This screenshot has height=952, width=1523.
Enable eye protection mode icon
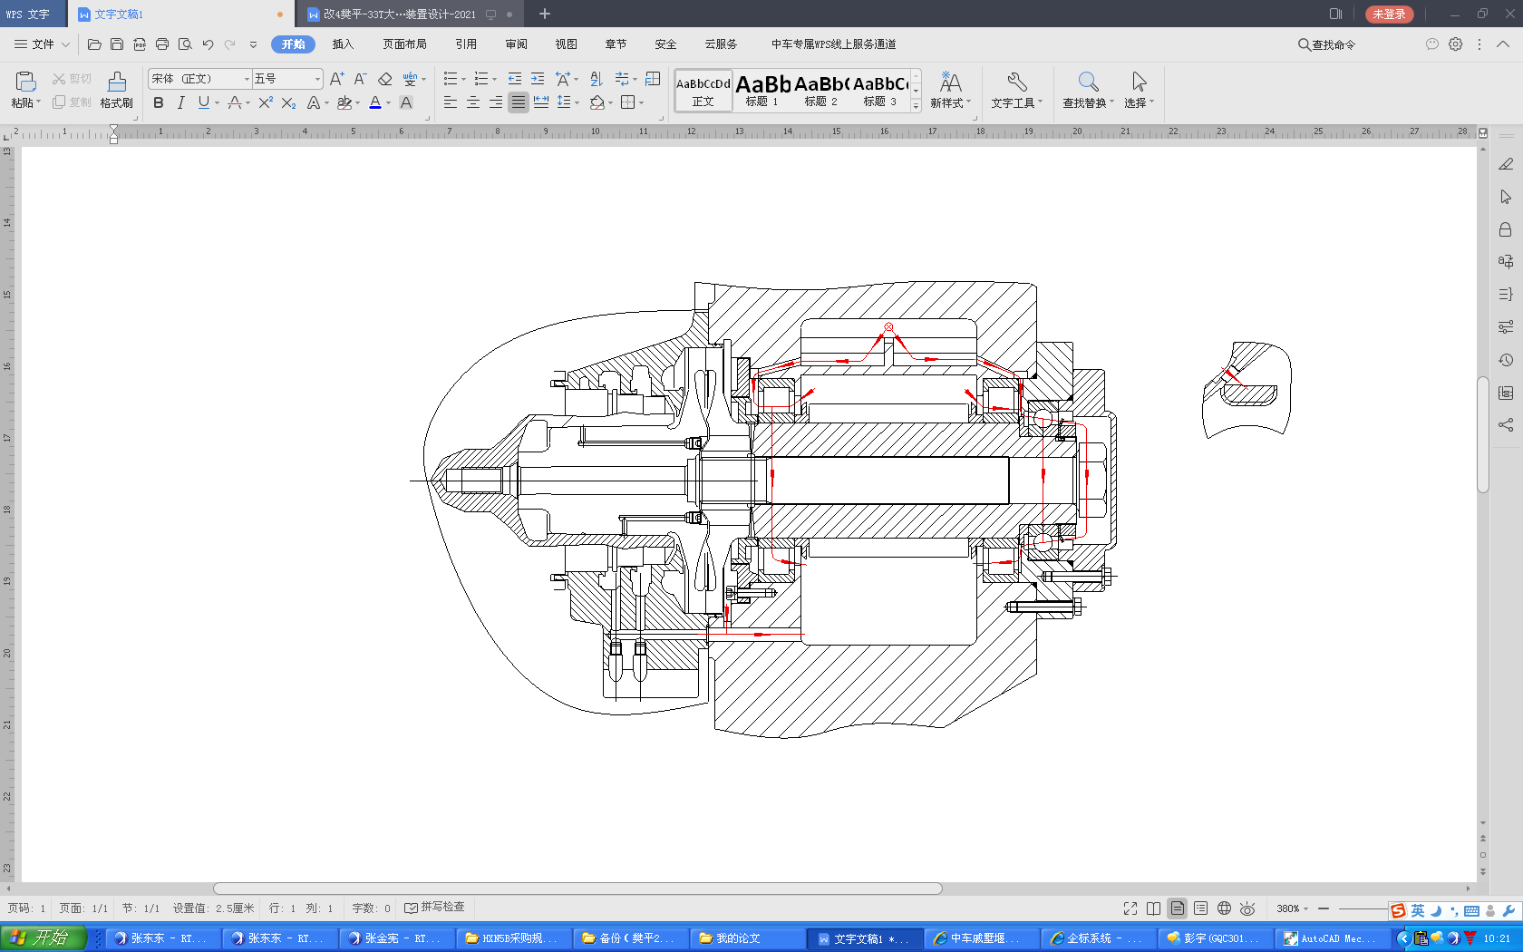coord(1248,908)
